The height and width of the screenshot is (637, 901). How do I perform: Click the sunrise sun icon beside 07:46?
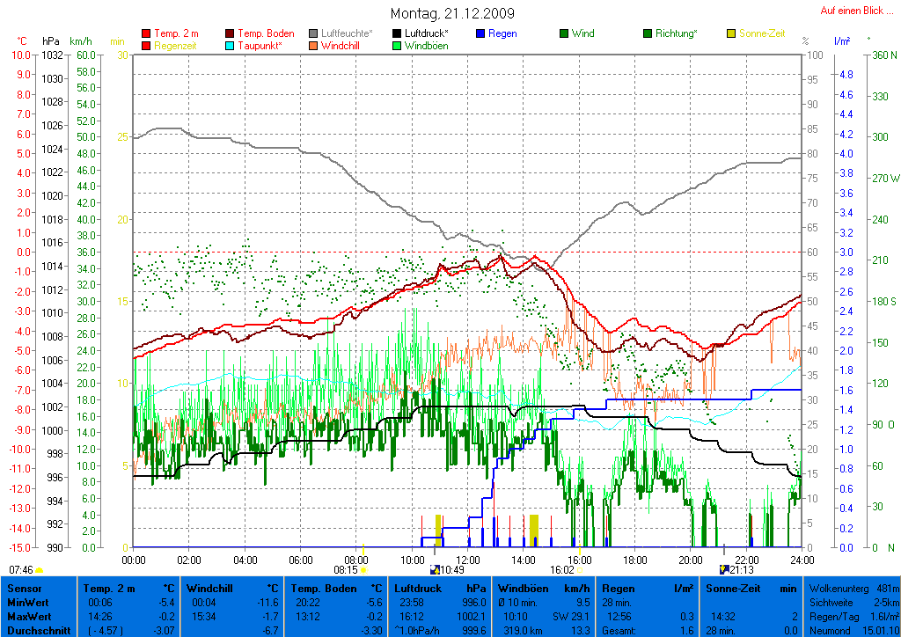[40, 571]
